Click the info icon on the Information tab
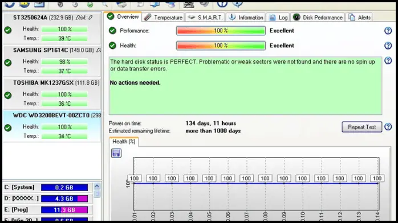The image size is (398, 223). 232,17
